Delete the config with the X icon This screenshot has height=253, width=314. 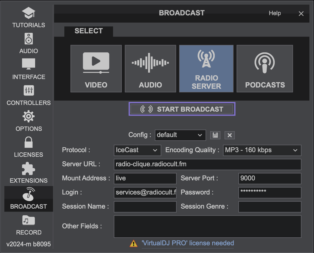pyautogui.click(x=230, y=135)
